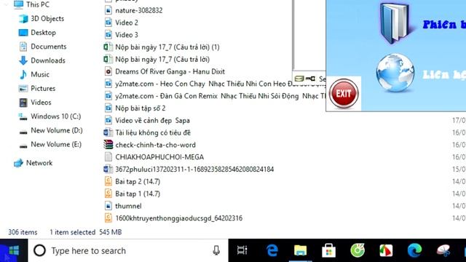Viewport: 466px width, 262px height.
Task: Open New Volume (D:) drive
Action: tap(57, 130)
